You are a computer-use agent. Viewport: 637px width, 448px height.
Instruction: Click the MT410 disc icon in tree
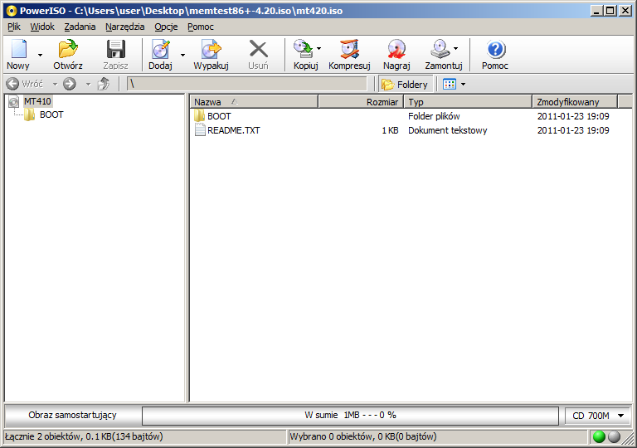(x=14, y=102)
